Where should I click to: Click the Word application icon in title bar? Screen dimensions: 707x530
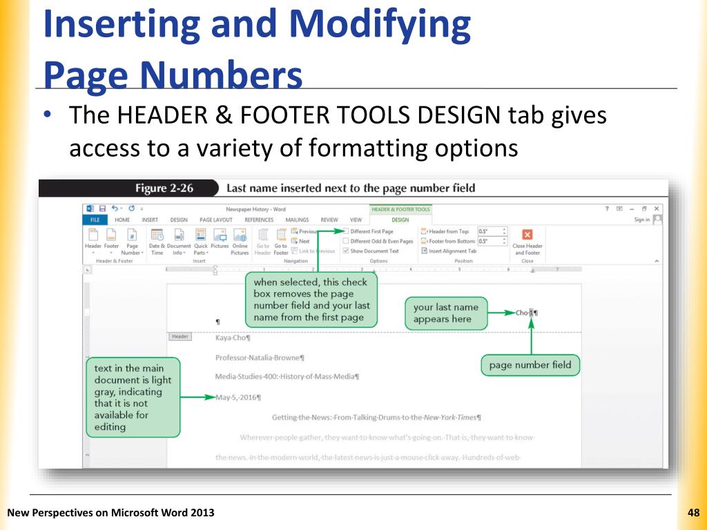pos(90,208)
